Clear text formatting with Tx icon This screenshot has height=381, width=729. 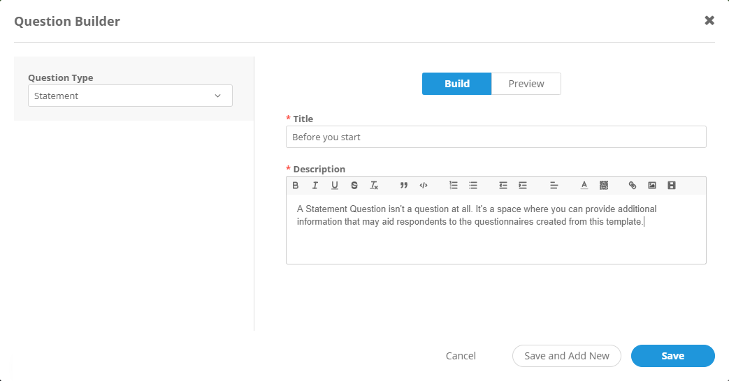(374, 186)
